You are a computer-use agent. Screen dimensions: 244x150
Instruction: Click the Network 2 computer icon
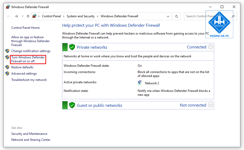pyautogui.click(x=140, y=83)
